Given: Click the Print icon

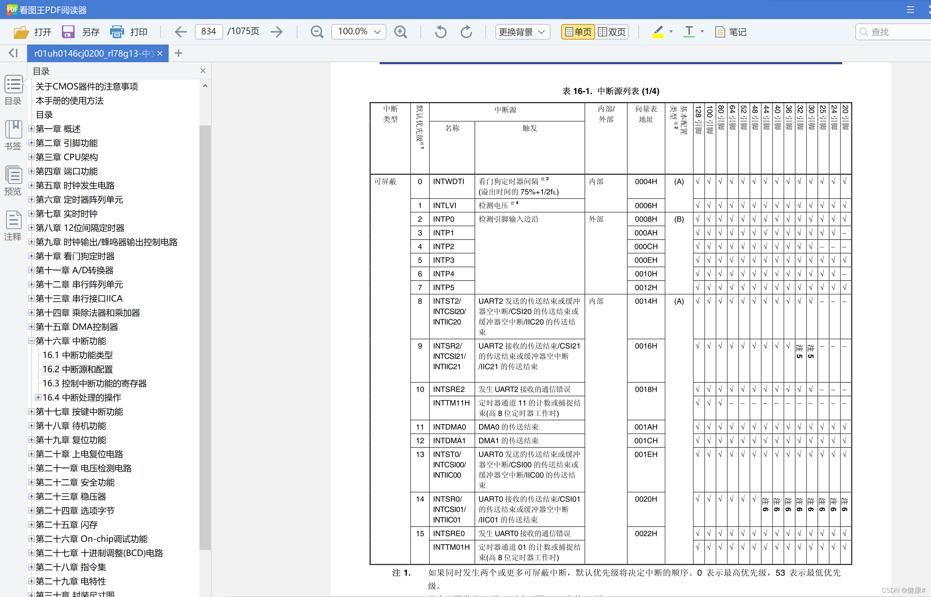Looking at the screenshot, I should pos(116,32).
